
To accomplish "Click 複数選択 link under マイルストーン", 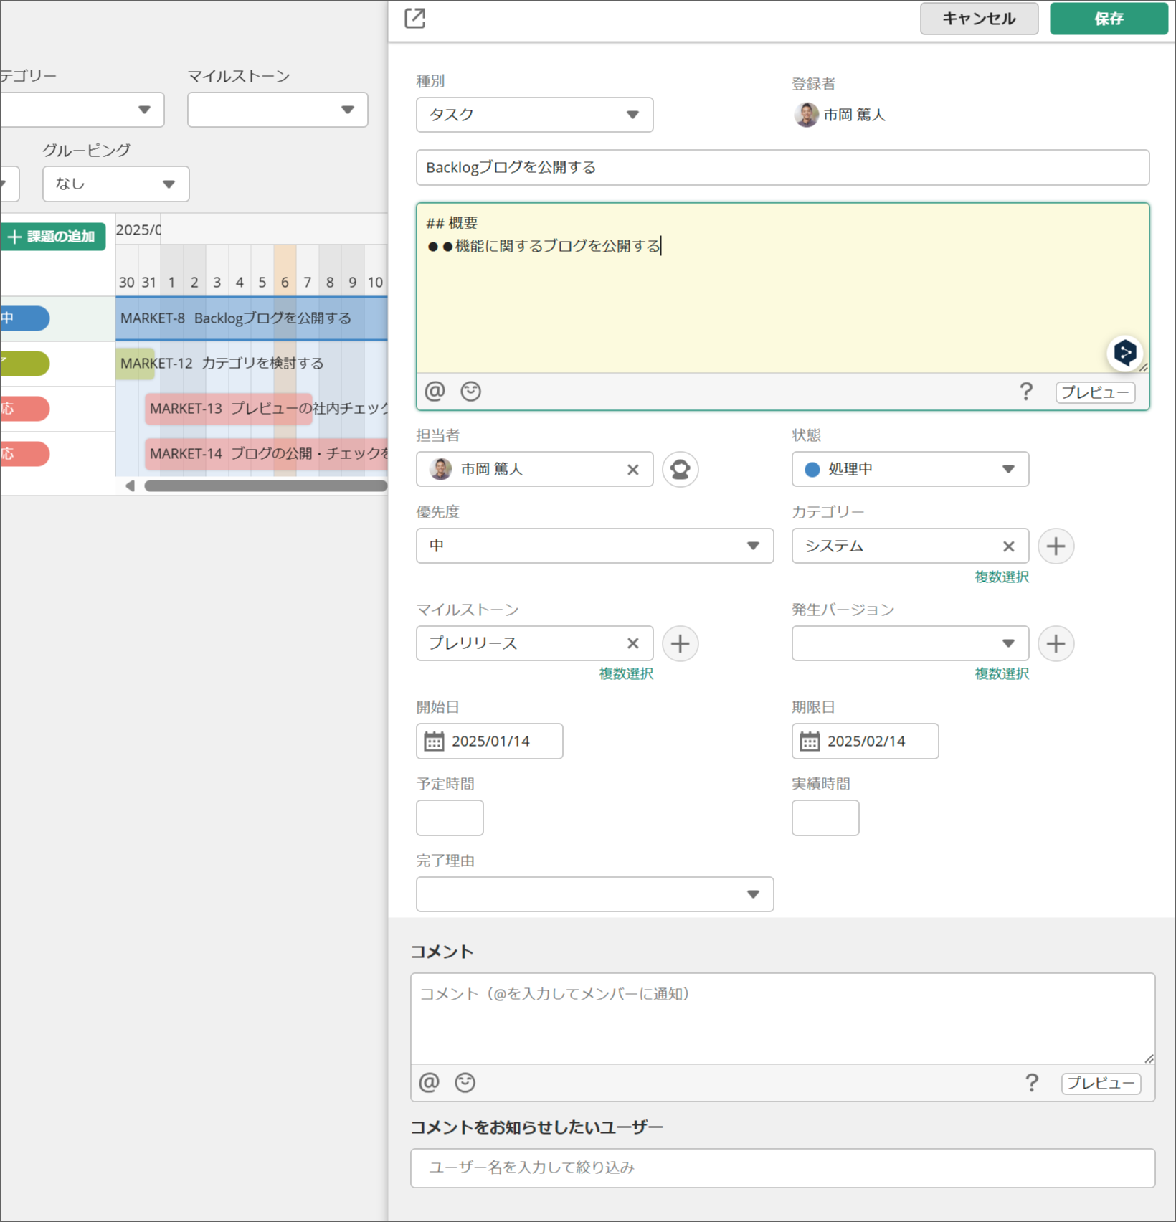I will (x=626, y=673).
